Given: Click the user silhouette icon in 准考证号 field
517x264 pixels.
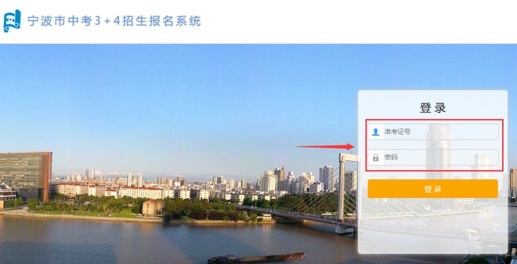Looking at the screenshot, I should click(x=375, y=132).
